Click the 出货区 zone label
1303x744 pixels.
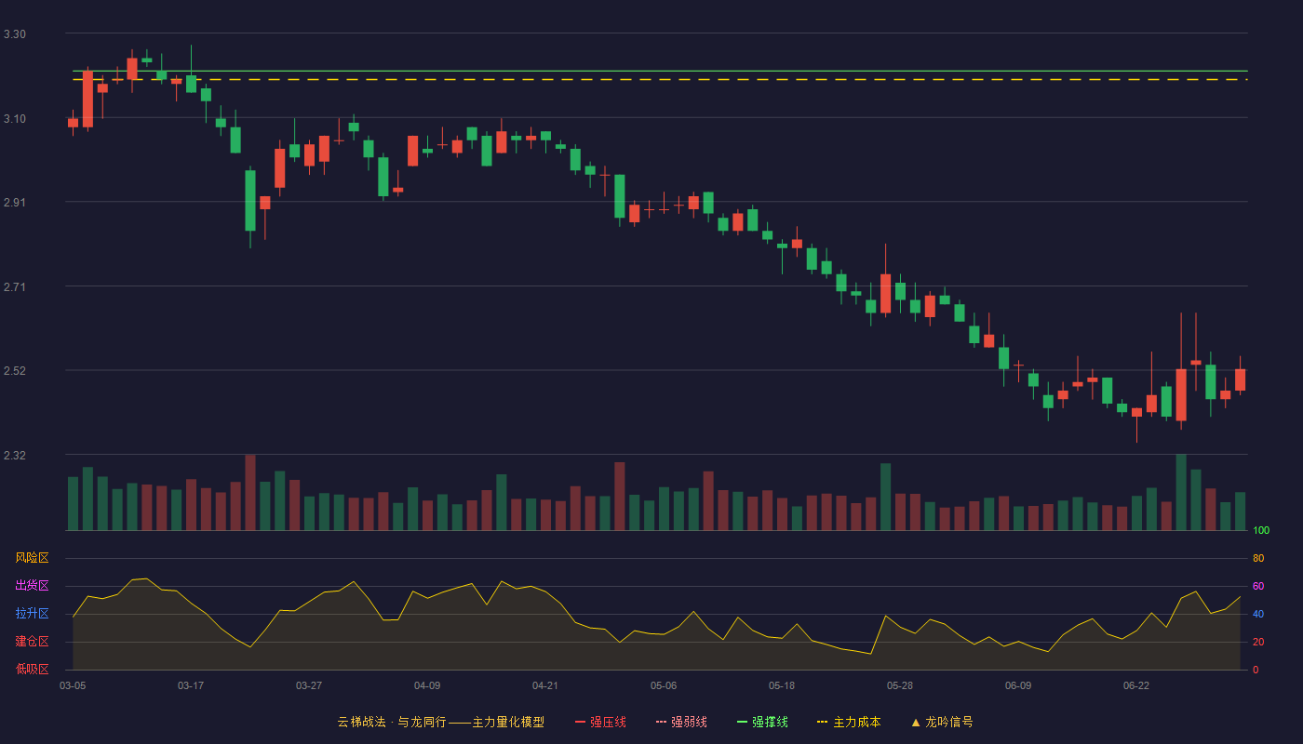click(32, 586)
